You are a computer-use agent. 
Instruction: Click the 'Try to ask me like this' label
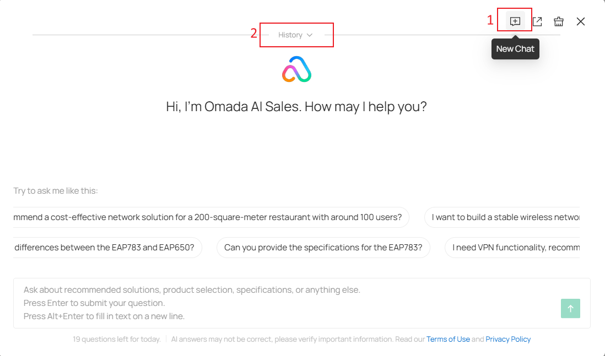(x=56, y=191)
